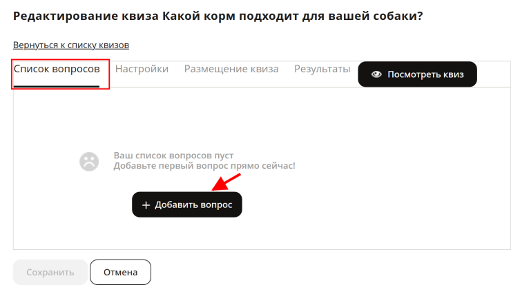511x296 pixels.
Task: Switch to the Настройки tab
Action: pyautogui.click(x=142, y=69)
